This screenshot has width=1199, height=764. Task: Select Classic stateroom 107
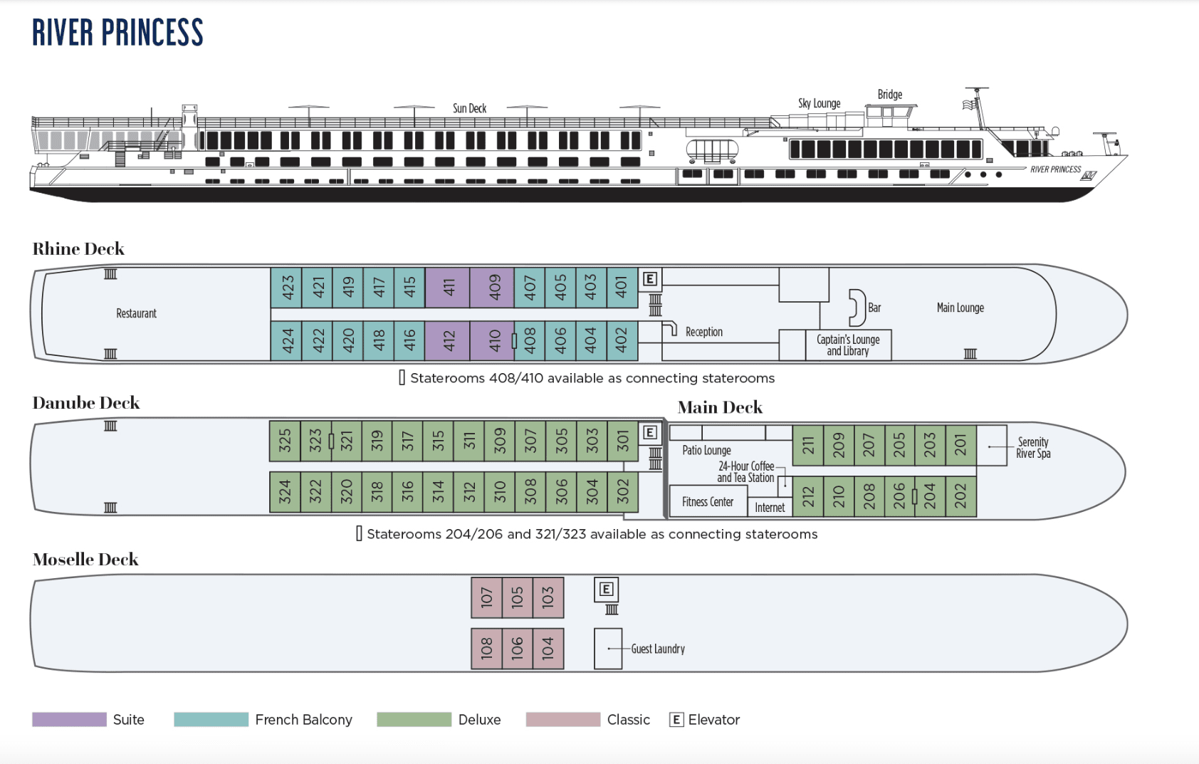[487, 597]
